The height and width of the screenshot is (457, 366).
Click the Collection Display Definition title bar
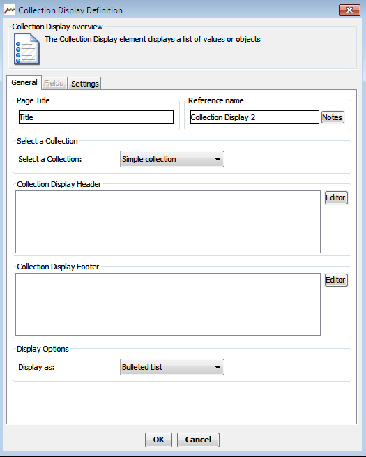[175, 10]
